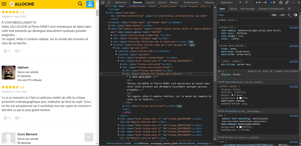Click the AlloCiné logo
Screen dimensions: 301x146
point(22,4)
